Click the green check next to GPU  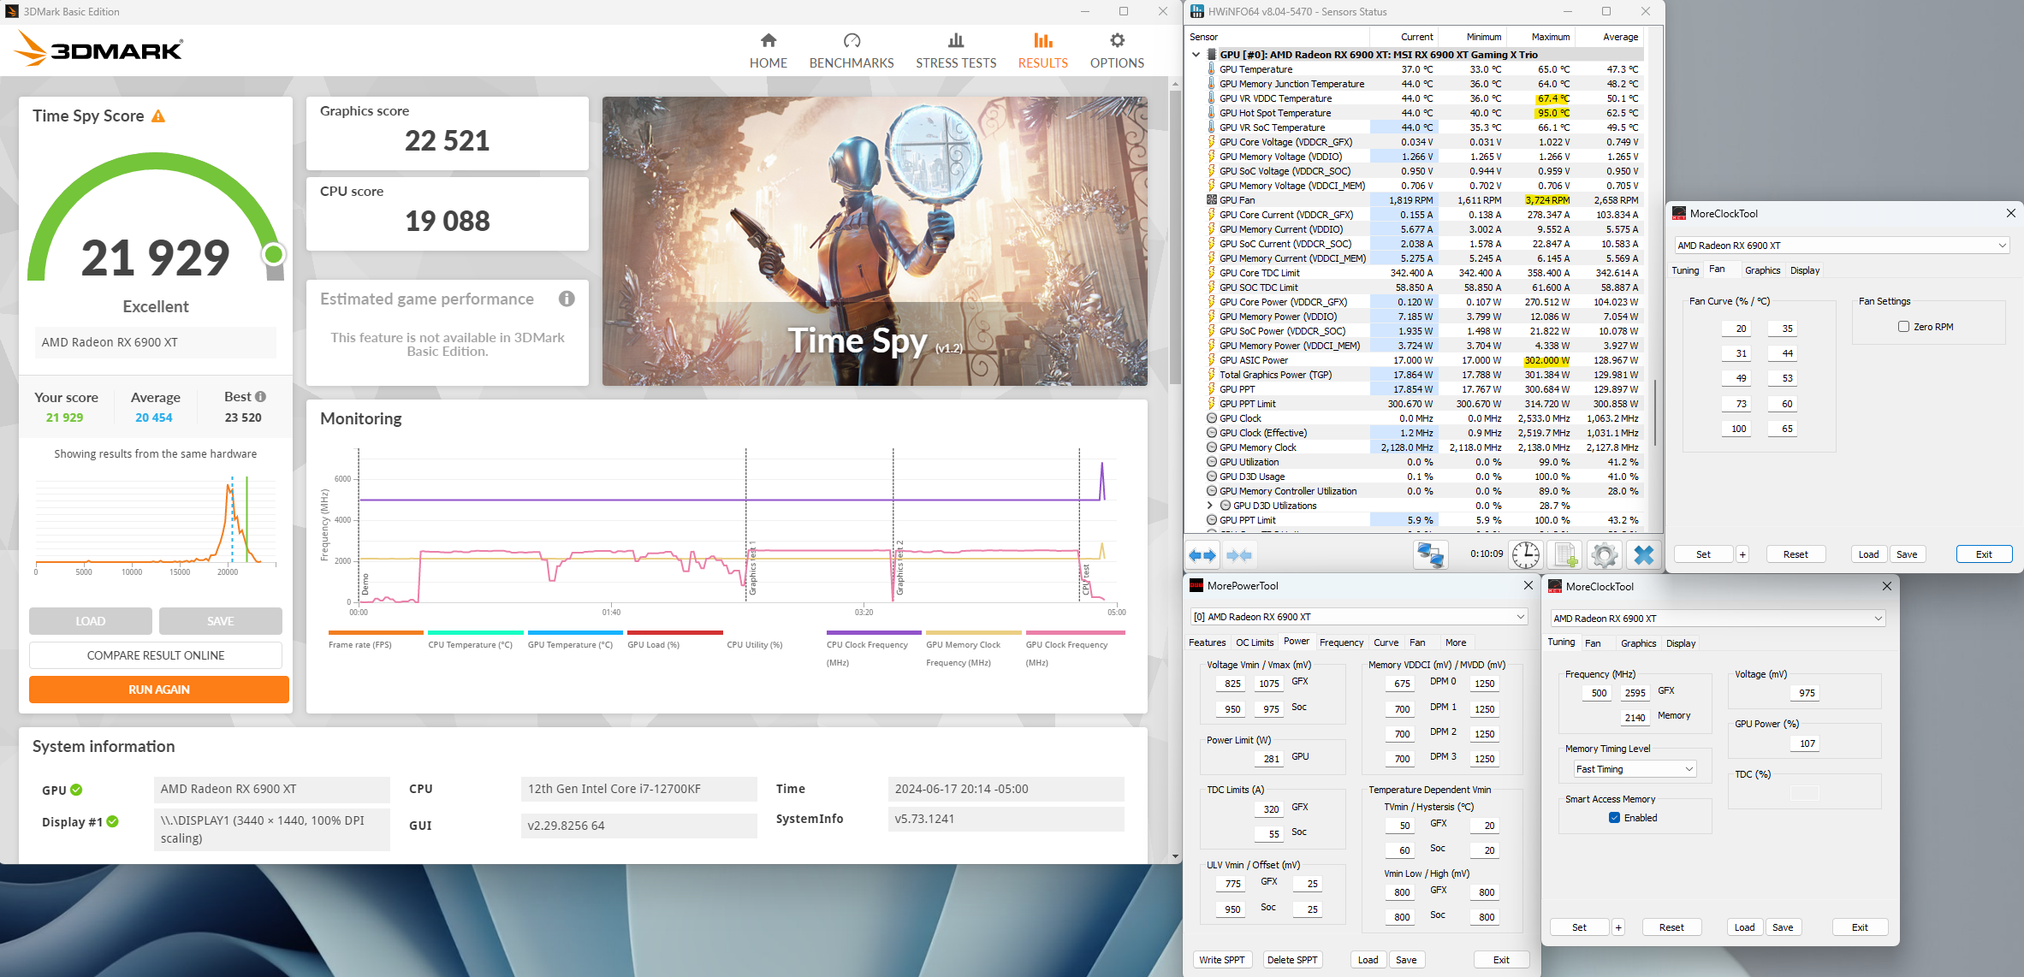pos(76,790)
